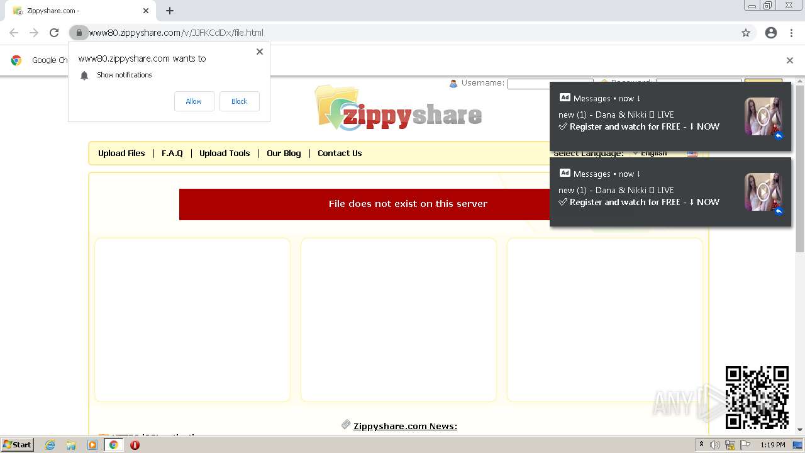The image size is (805, 453).
Task: Open Our Blog link
Action: (284, 153)
